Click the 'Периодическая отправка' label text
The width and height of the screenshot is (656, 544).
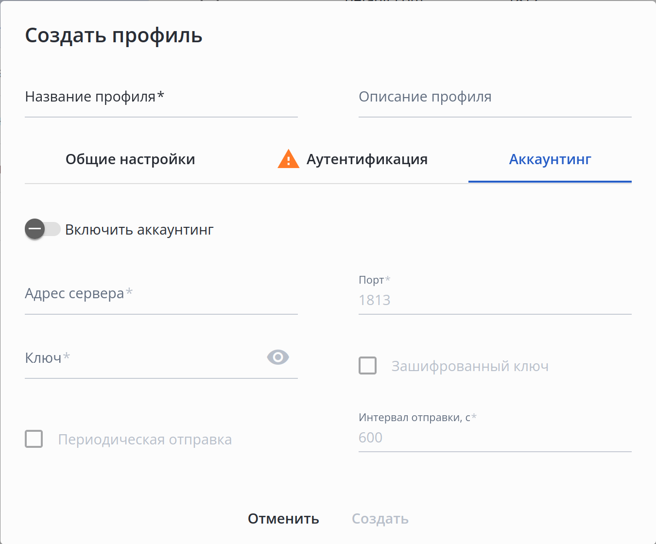click(x=145, y=440)
